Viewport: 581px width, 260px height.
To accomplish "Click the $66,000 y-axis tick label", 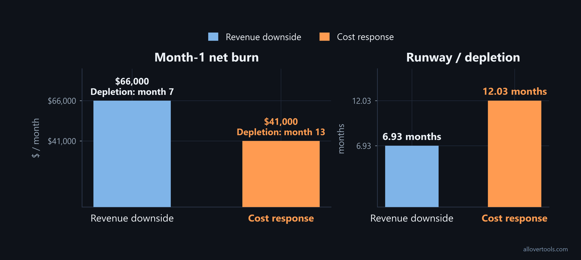I will point(62,101).
